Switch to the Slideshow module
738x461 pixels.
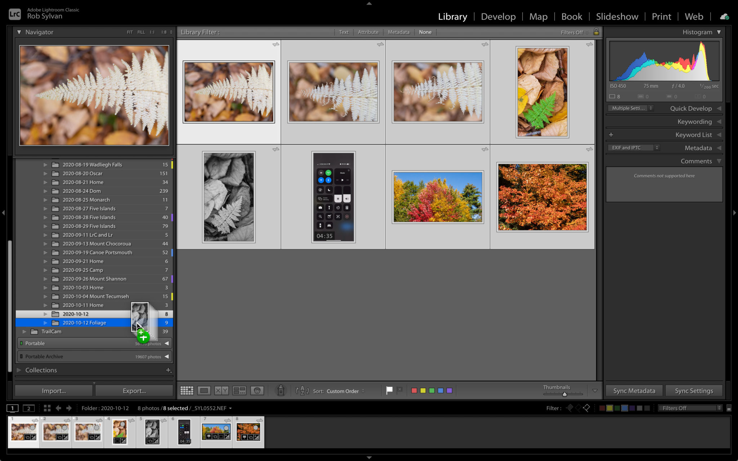617,17
